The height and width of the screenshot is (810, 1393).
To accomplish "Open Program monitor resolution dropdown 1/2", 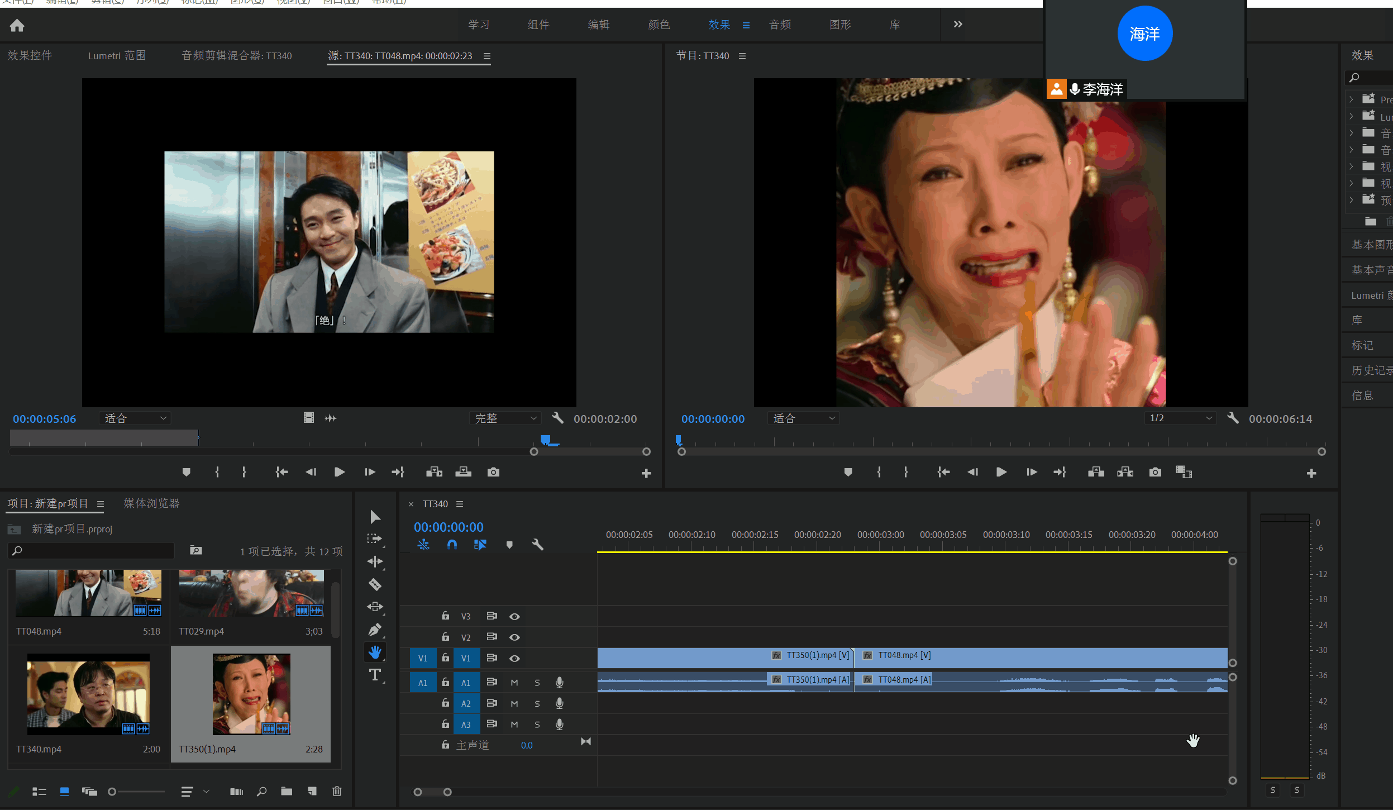I will 1180,418.
